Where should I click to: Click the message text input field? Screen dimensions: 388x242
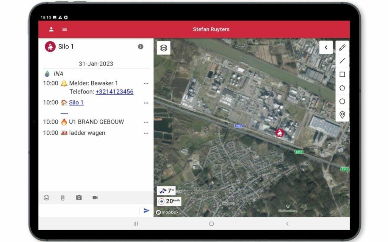pyautogui.click(x=89, y=211)
